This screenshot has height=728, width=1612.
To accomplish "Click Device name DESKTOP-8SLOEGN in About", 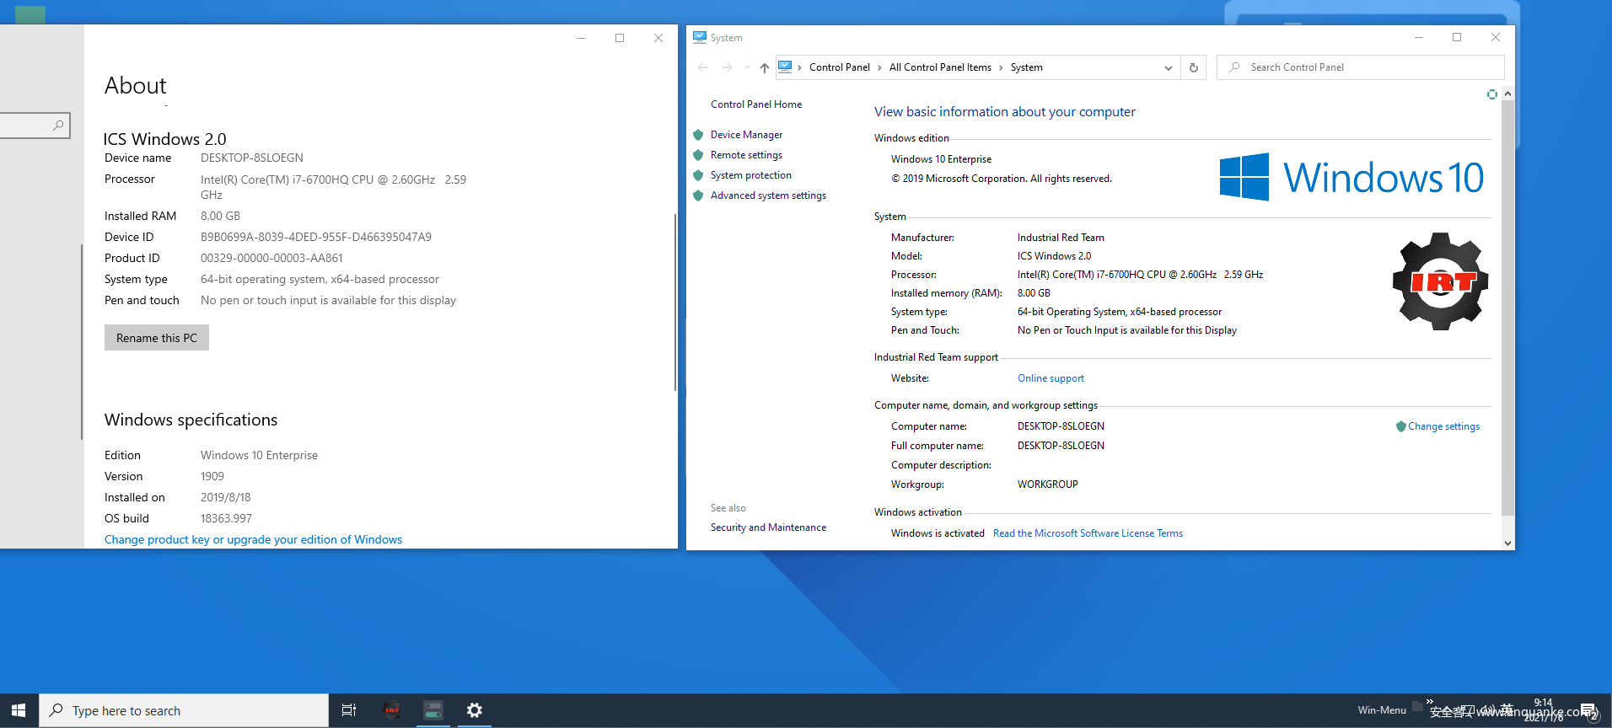I will 252,158.
